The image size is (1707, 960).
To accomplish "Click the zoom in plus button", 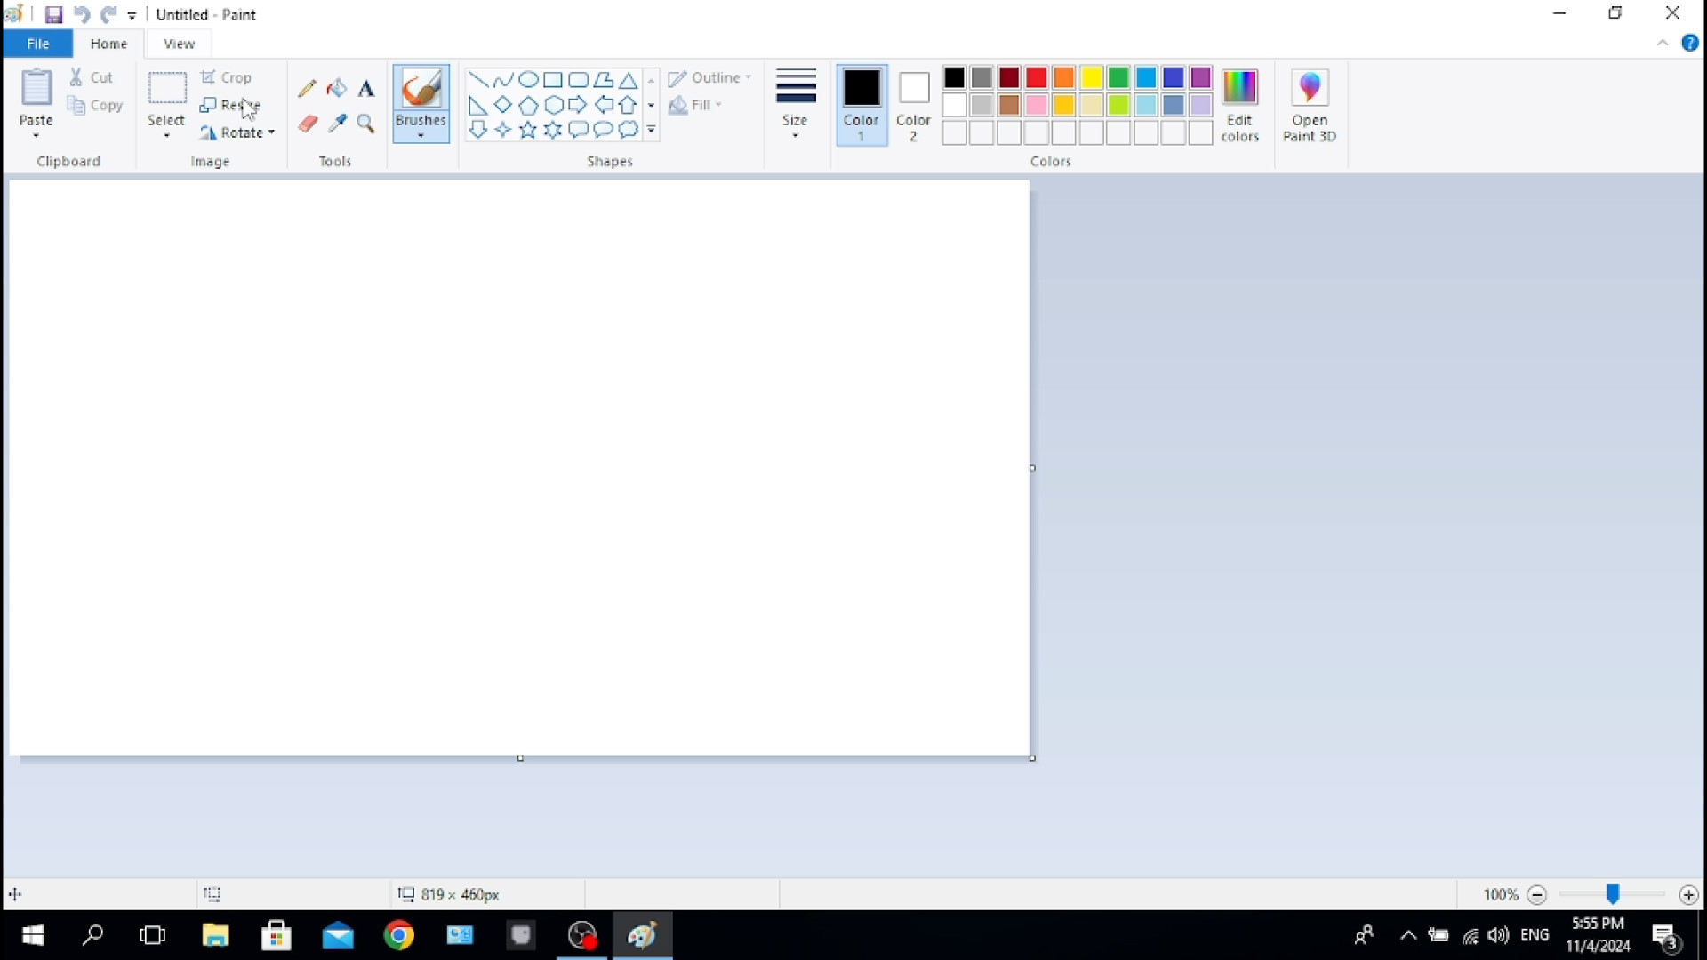I will tap(1688, 895).
